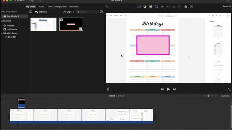Screen dimensions: 232x130
Task: Enter fullscreen playback with the arrows icon
Action: (x=229, y=89)
